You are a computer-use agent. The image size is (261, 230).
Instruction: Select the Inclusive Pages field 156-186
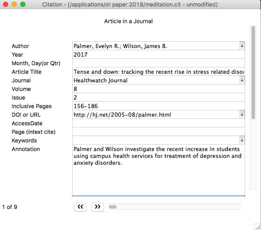(x=158, y=106)
